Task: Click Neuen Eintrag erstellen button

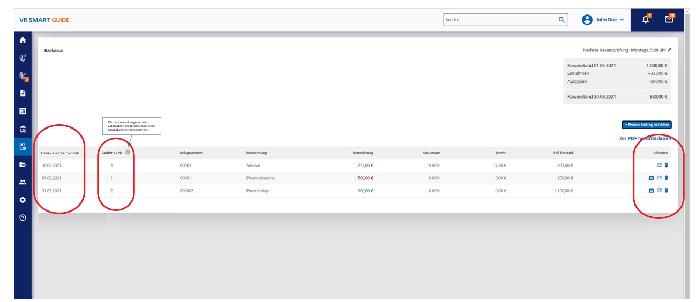Action: (646, 125)
